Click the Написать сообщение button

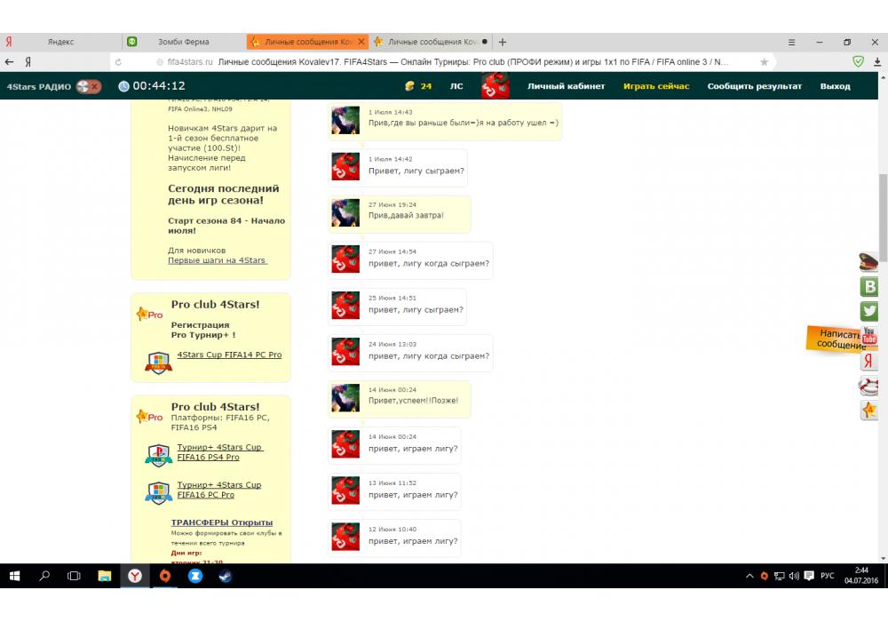836,339
